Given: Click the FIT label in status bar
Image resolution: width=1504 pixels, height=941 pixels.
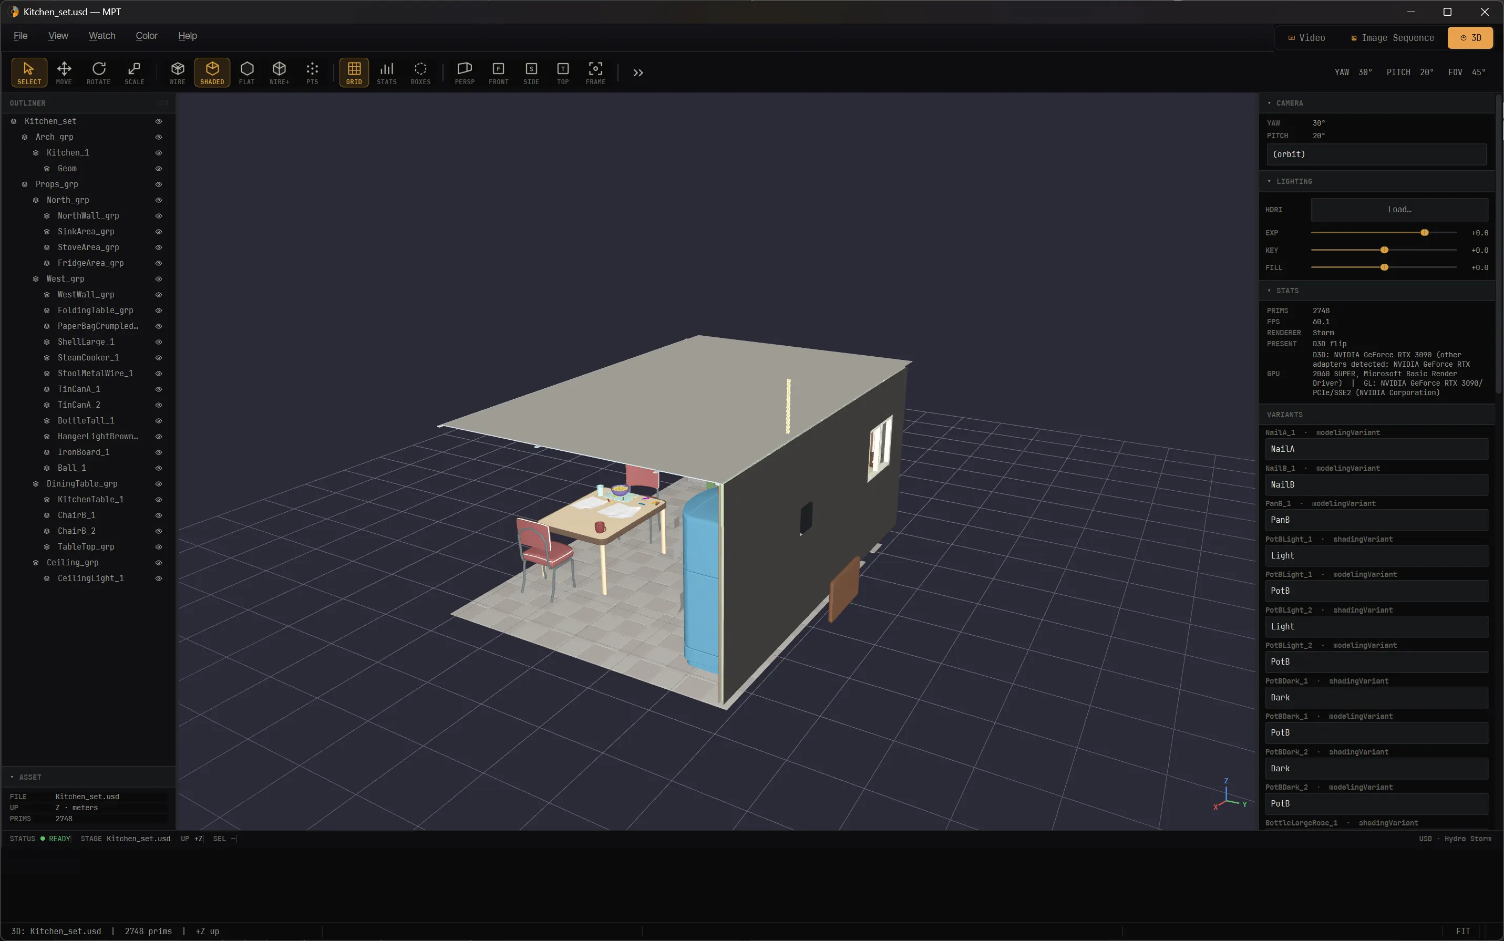Looking at the screenshot, I should click(x=1463, y=931).
